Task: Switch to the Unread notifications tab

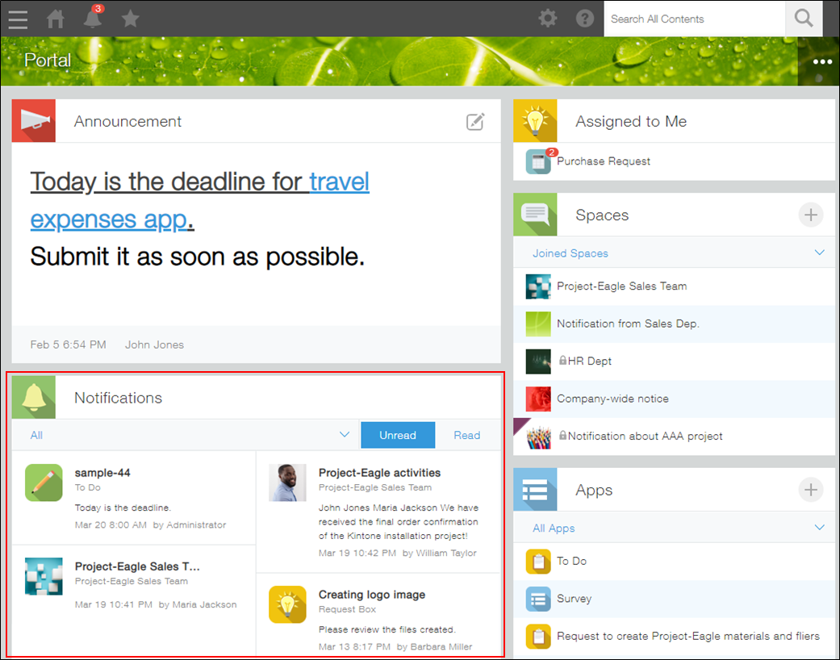Action: click(397, 435)
